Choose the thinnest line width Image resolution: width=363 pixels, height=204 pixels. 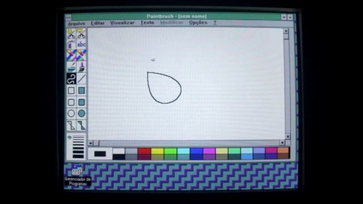(78, 137)
